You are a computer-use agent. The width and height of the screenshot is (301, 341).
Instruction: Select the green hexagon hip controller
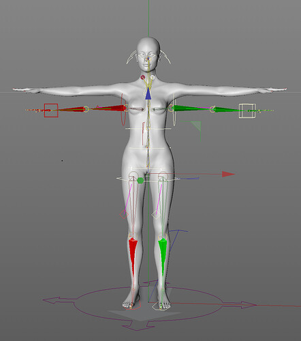coord(140,181)
